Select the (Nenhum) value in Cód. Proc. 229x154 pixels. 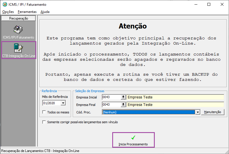pos(149,112)
